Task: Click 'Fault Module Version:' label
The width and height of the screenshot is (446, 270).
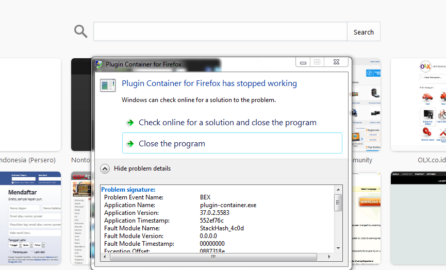Action: pyautogui.click(x=134, y=235)
